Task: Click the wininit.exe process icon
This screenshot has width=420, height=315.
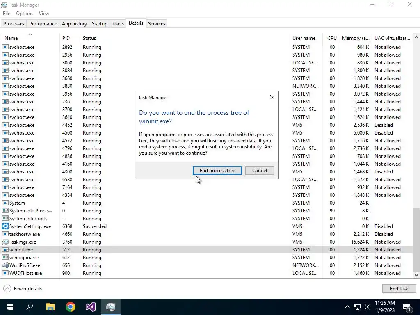Action: click(5, 250)
